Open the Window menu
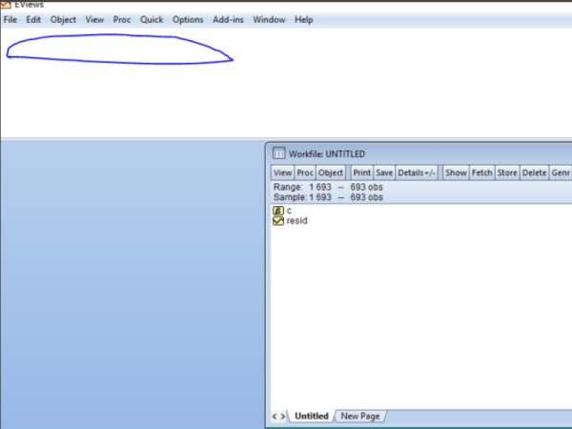Image resolution: width=572 pixels, height=429 pixels. [x=269, y=20]
